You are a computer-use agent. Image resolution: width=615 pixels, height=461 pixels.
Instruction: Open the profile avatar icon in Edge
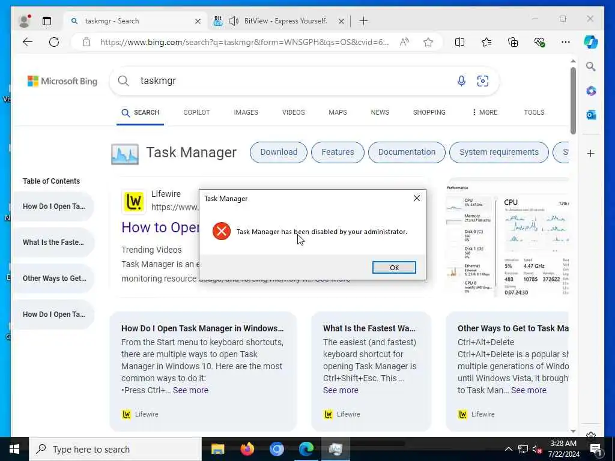tap(24, 21)
